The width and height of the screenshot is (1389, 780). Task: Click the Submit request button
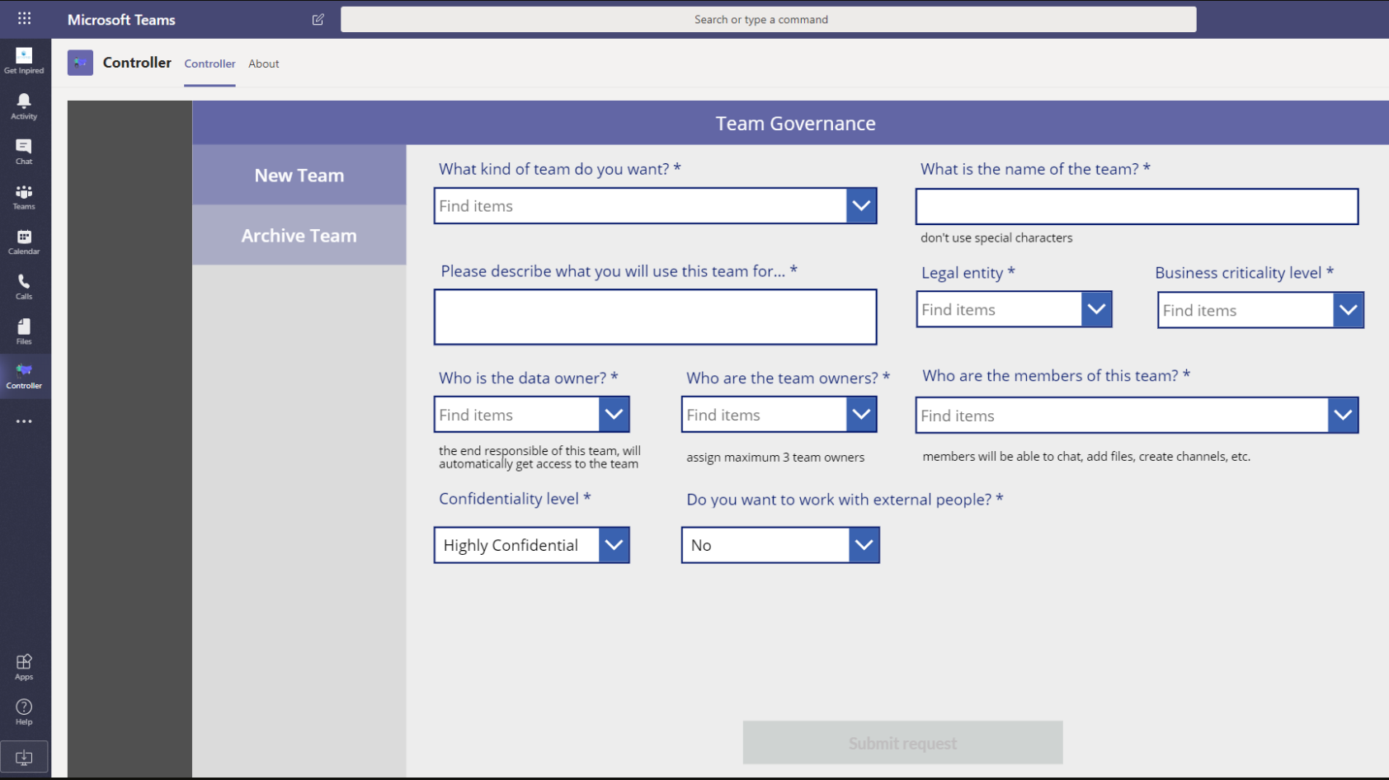pos(902,743)
